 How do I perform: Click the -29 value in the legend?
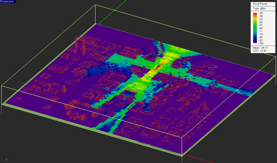260,13
